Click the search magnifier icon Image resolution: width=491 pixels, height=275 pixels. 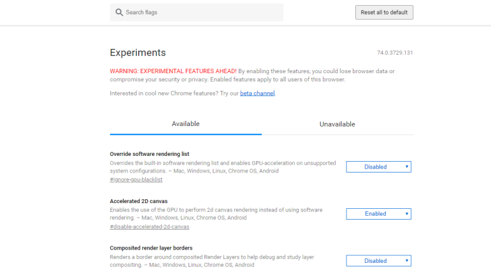tap(119, 13)
